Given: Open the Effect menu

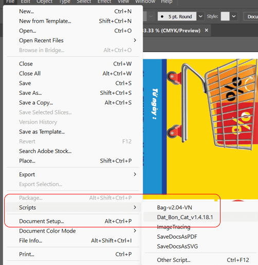Looking at the screenshot, I should (104, 2).
